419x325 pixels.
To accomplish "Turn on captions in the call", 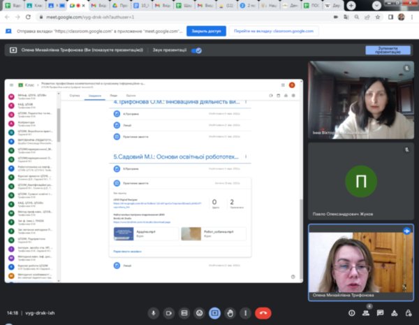I will pyautogui.click(x=184, y=313).
